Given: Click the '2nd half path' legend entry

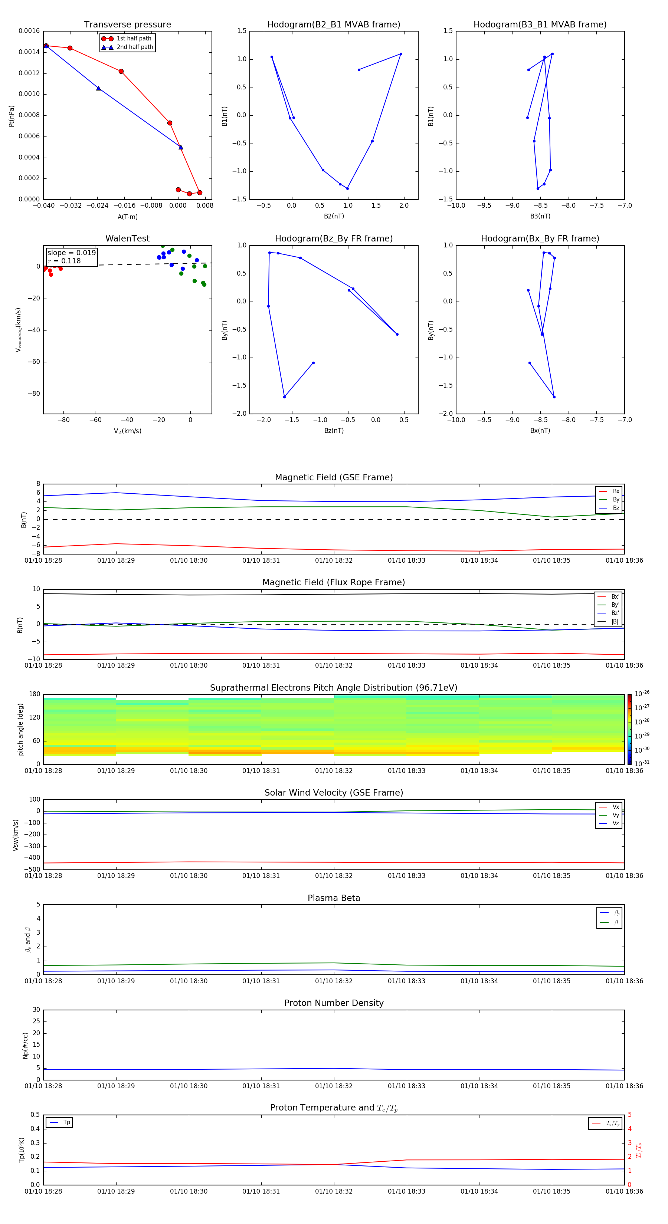Looking at the screenshot, I should (127, 47).
